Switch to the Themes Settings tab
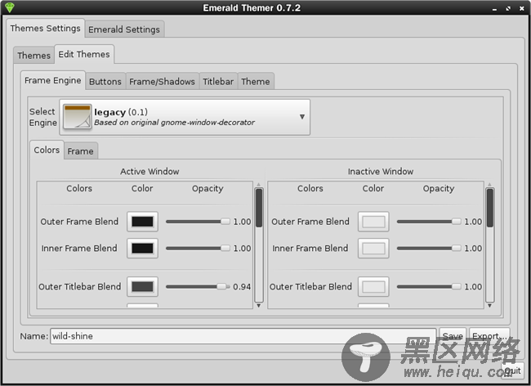 click(x=45, y=29)
